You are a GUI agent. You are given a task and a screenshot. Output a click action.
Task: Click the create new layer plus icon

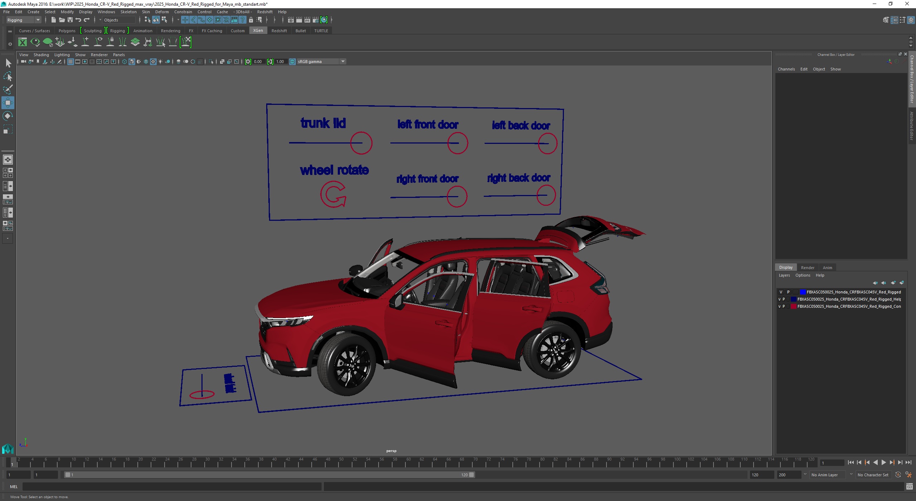[893, 283]
